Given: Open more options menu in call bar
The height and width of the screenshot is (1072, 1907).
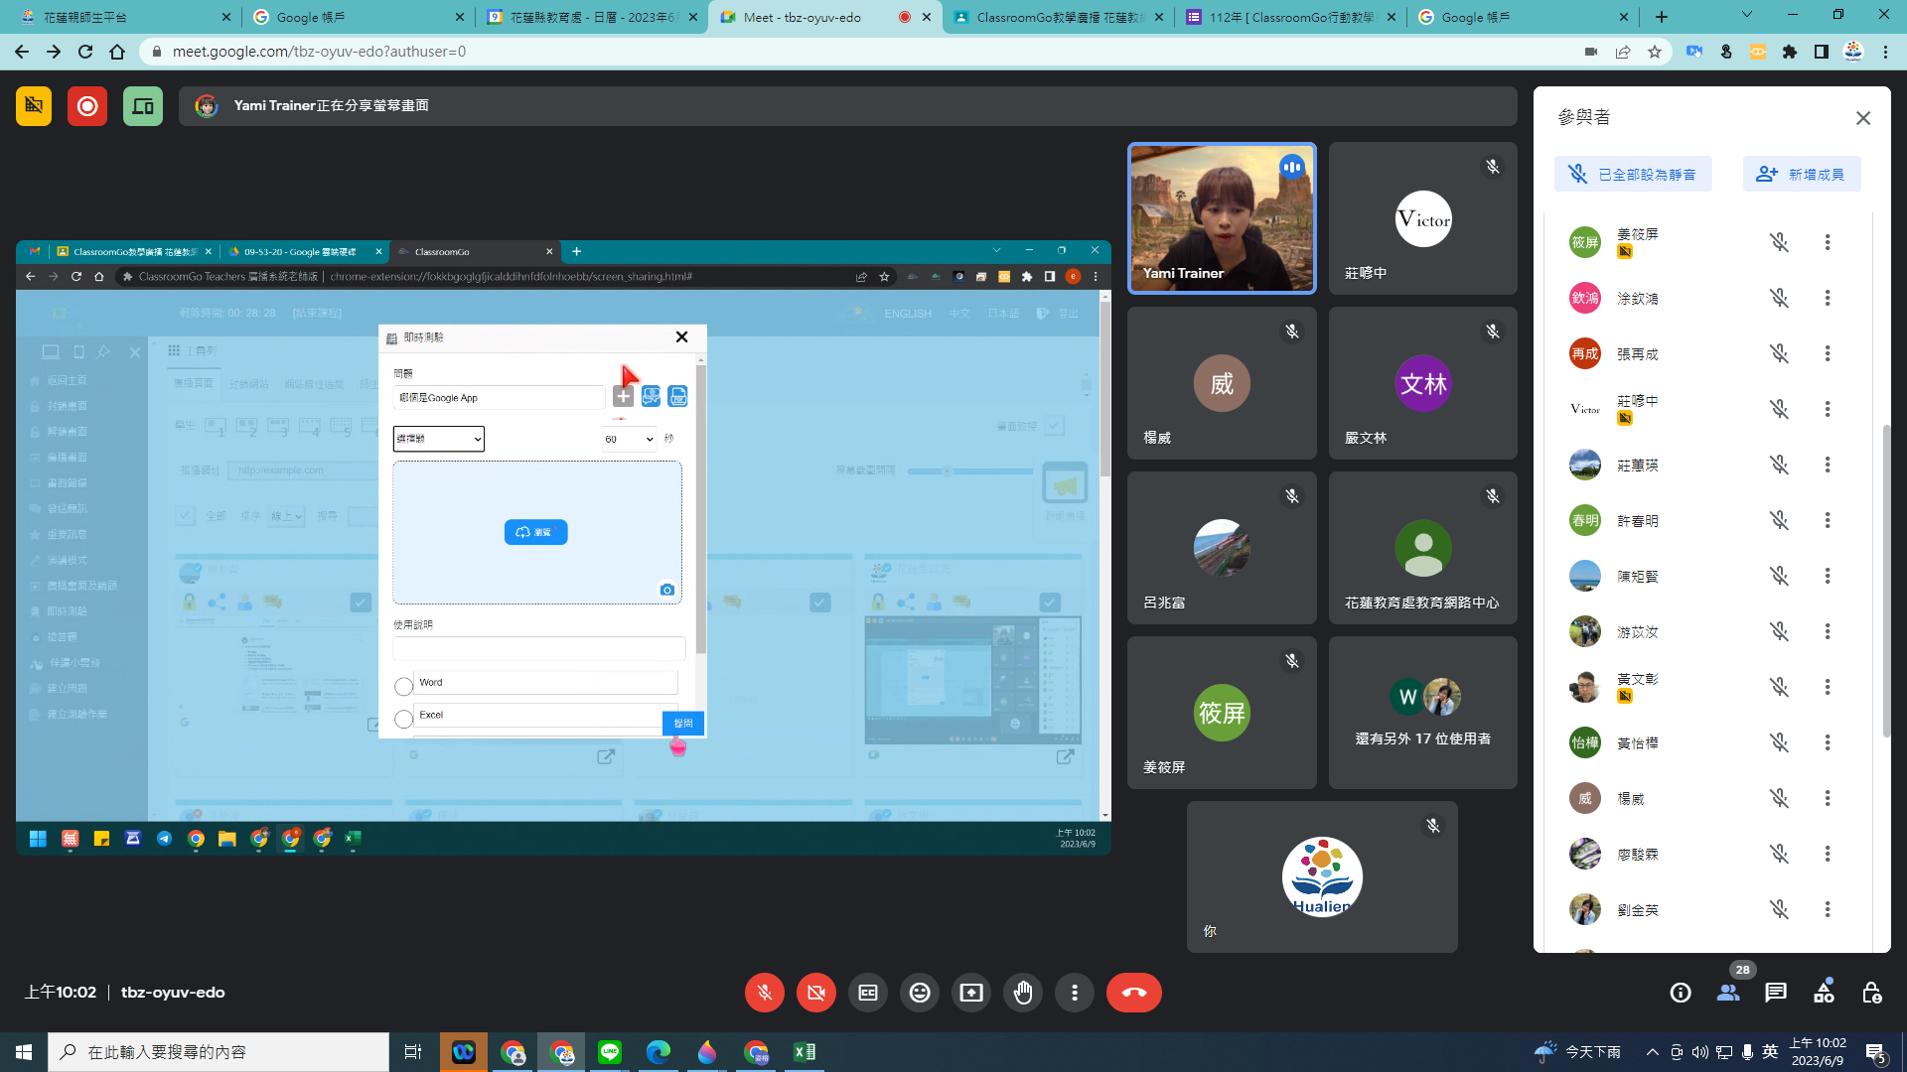Looking at the screenshot, I should 1074,993.
